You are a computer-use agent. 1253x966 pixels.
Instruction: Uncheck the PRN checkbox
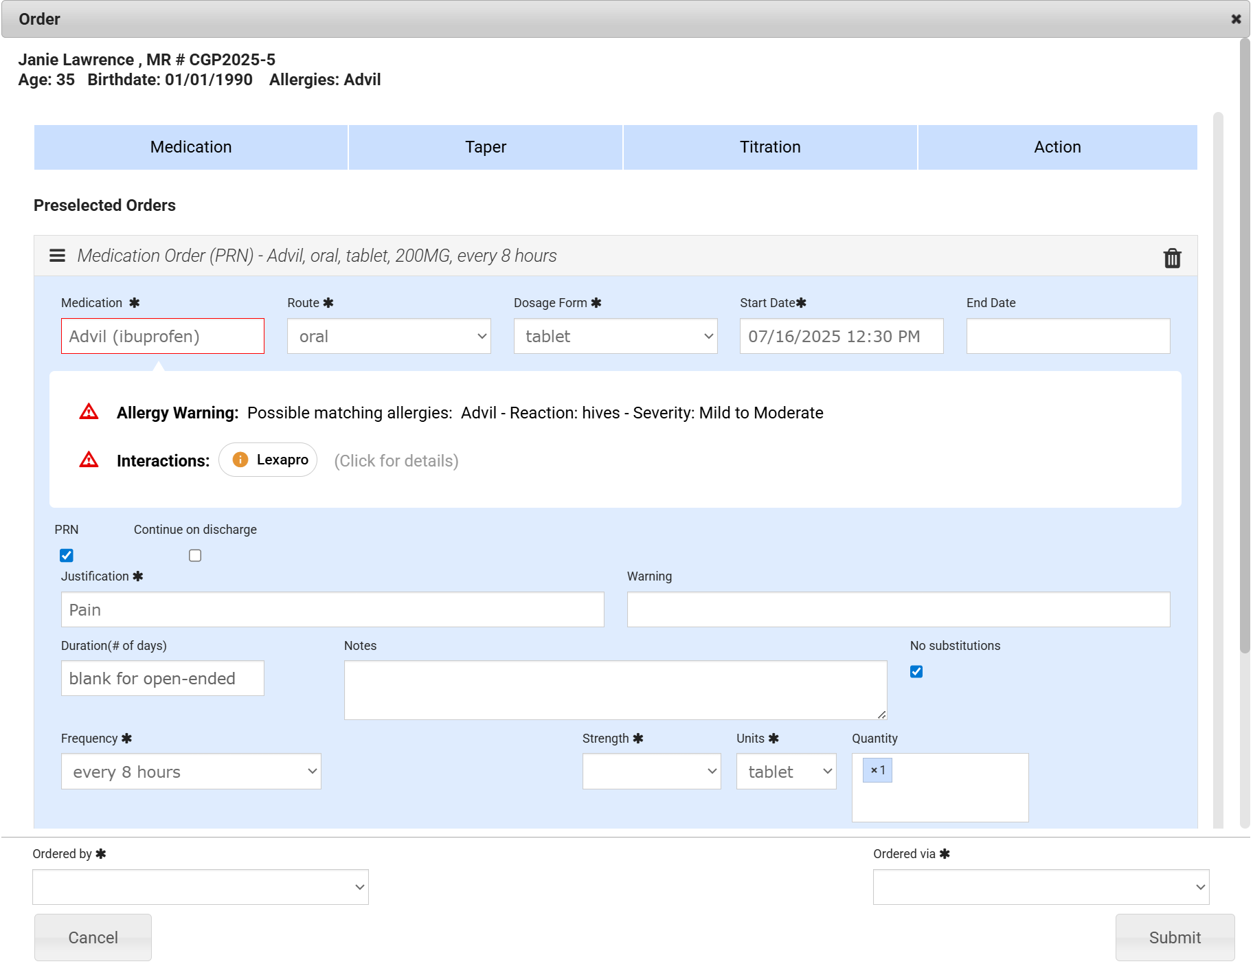(67, 555)
